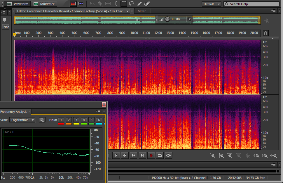Toggle Hold 3 button

pyautogui.click(x=76, y=120)
